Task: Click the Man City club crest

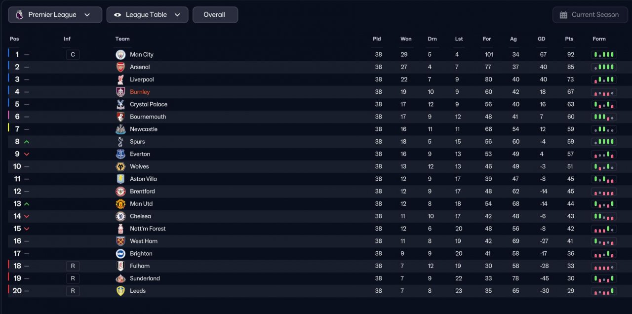Action: tap(120, 55)
